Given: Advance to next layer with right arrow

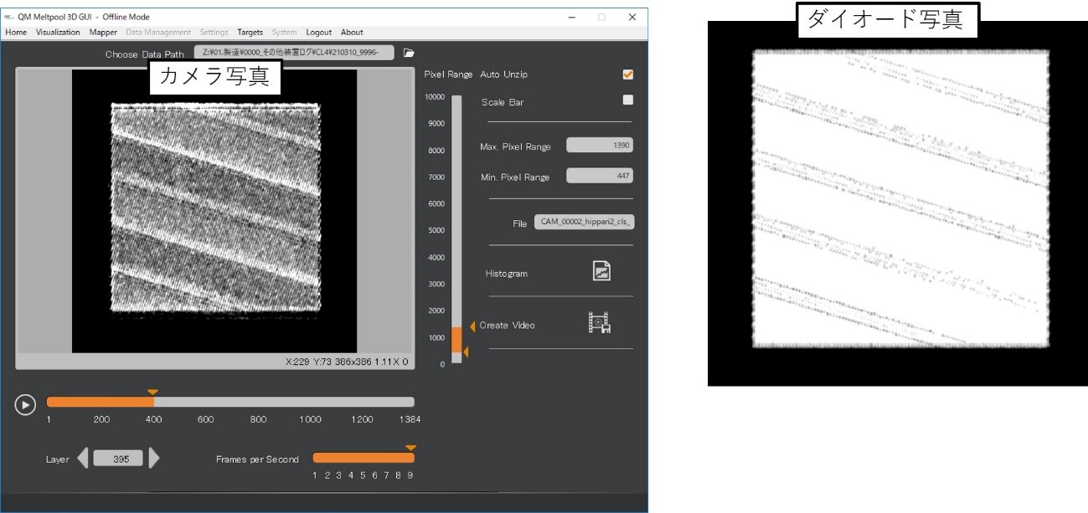Looking at the screenshot, I should point(154,458).
